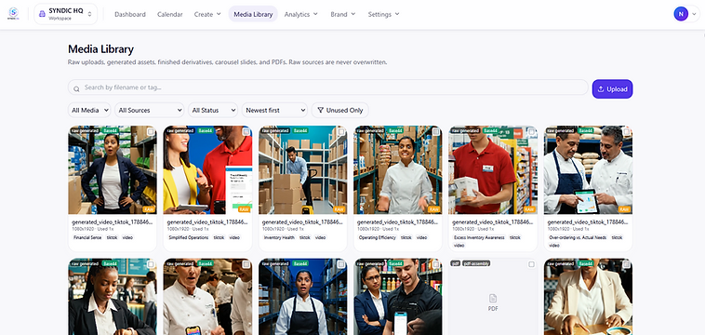Click the orange RAW badge on Operating Efficiency card

point(434,209)
